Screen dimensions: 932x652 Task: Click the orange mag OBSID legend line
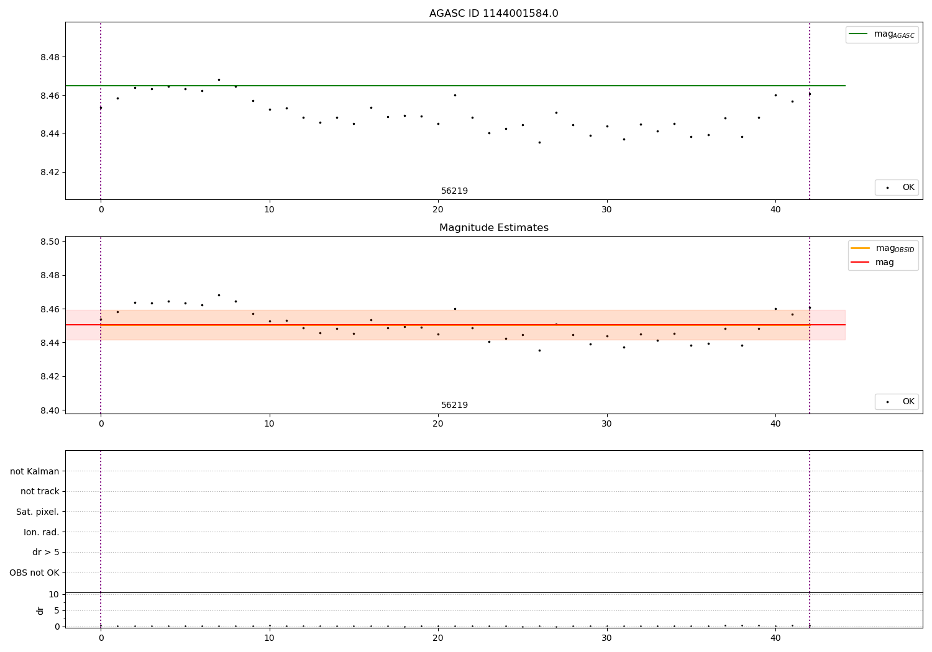tap(860, 248)
